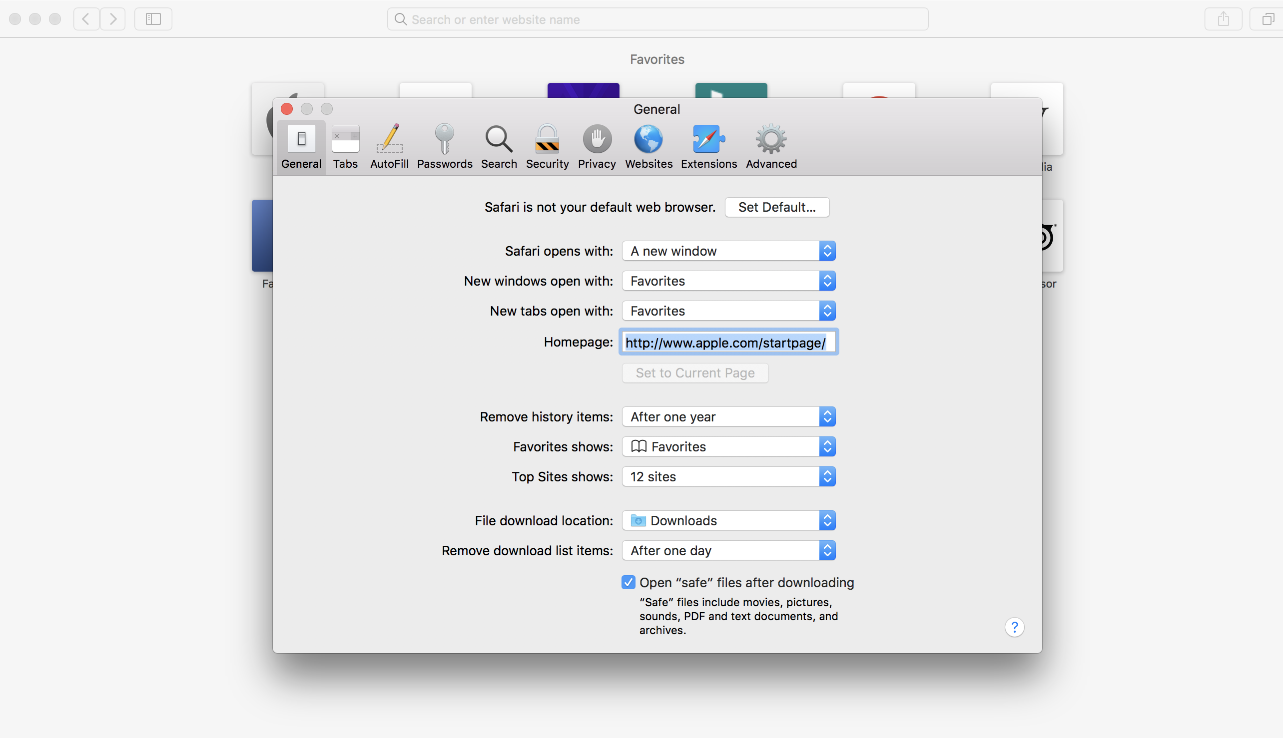Change the File download location popup

click(x=728, y=521)
